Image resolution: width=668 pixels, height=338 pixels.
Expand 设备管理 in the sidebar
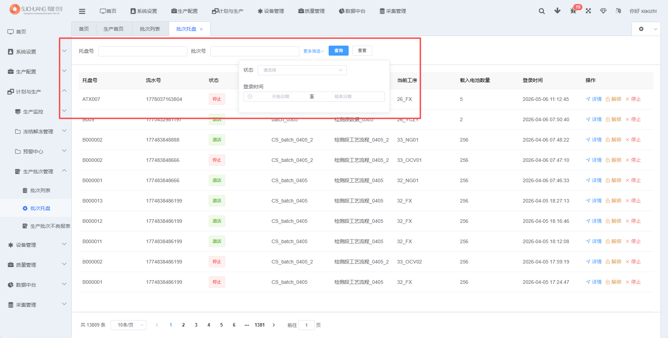pyautogui.click(x=36, y=245)
